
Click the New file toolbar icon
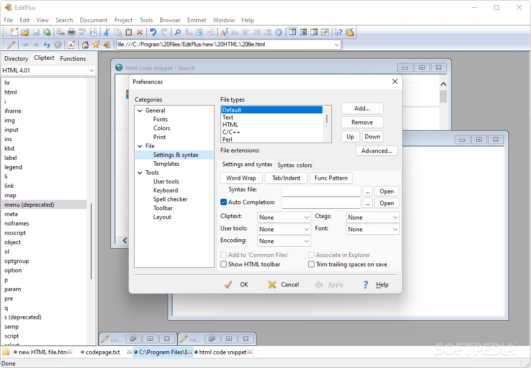[14, 32]
